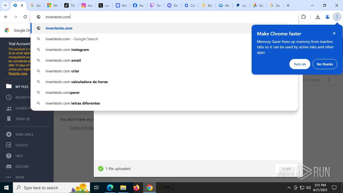Screen dimensions: 343x193
Task: Choose suggestion invertexto com email
Action: click(x=164, y=60)
